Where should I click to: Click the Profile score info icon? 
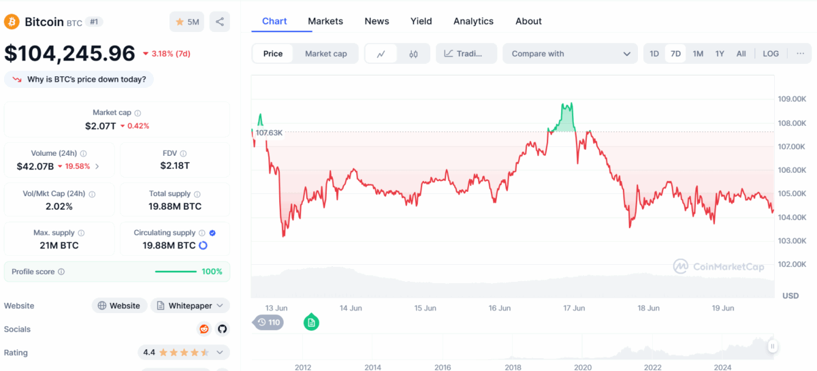(61, 272)
